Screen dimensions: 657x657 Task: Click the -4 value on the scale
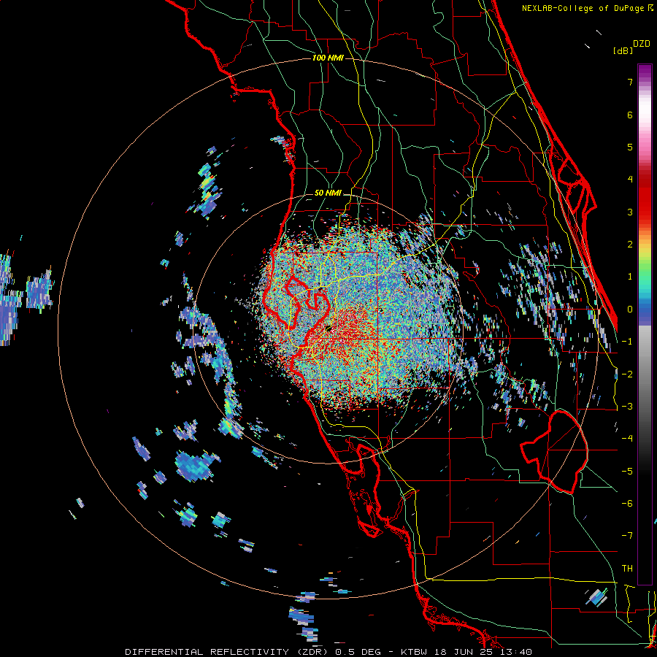click(627, 438)
